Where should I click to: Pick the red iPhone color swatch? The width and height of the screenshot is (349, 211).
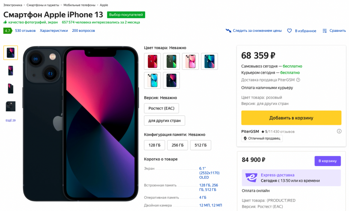click(x=152, y=61)
